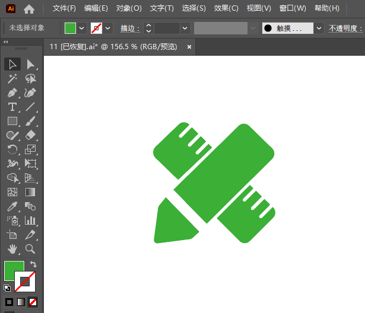Expand the fill color dropdown
Viewport: 365px width, 313px height.
click(81, 28)
